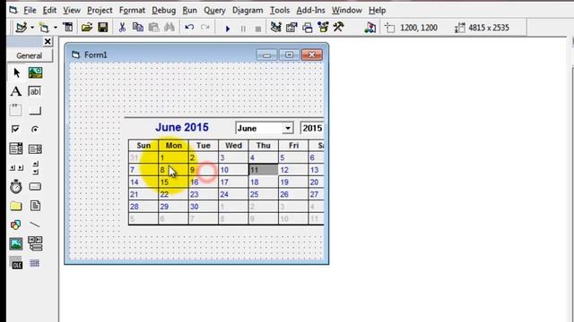Click the June 2015 calendar title

182,127
